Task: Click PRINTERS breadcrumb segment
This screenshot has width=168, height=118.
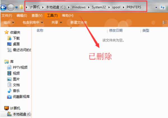Action: (x=134, y=7)
